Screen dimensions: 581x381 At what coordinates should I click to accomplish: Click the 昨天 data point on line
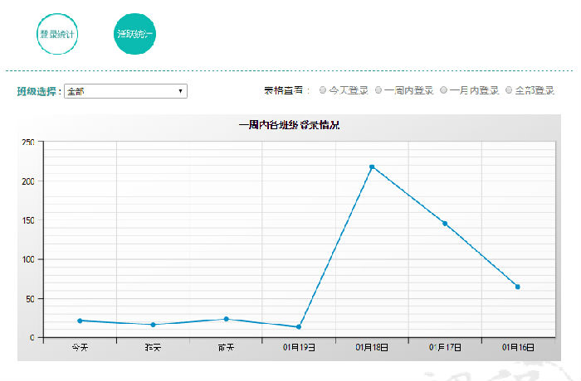coord(153,325)
